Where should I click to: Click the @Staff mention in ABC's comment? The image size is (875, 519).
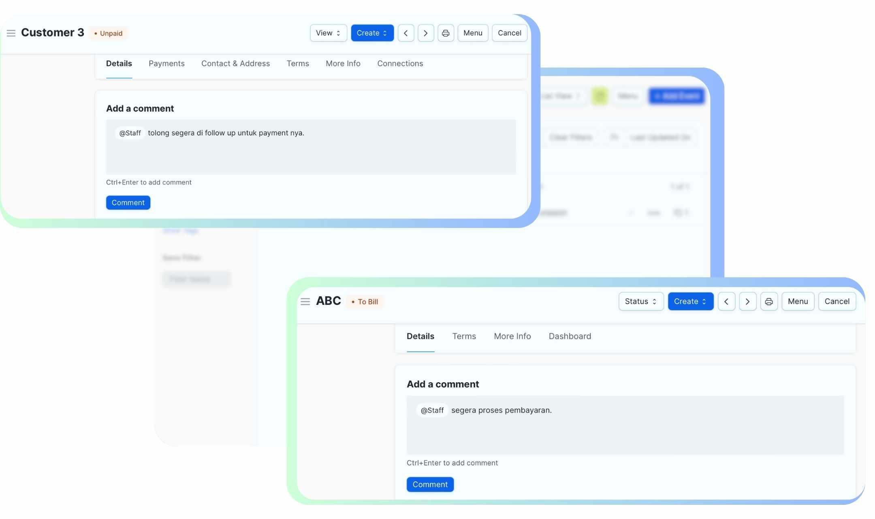point(431,410)
